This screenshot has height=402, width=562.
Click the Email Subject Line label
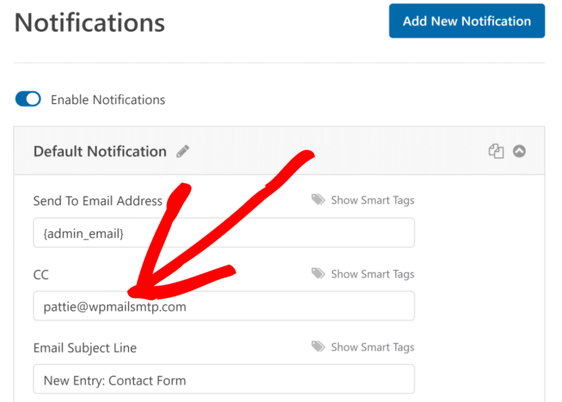(x=85, y=348)
